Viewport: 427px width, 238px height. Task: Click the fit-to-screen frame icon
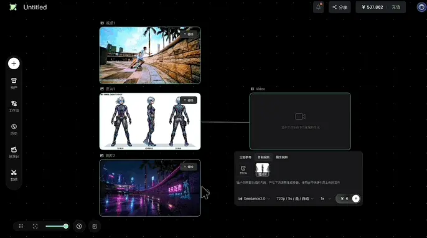click(x=35, y=226)
